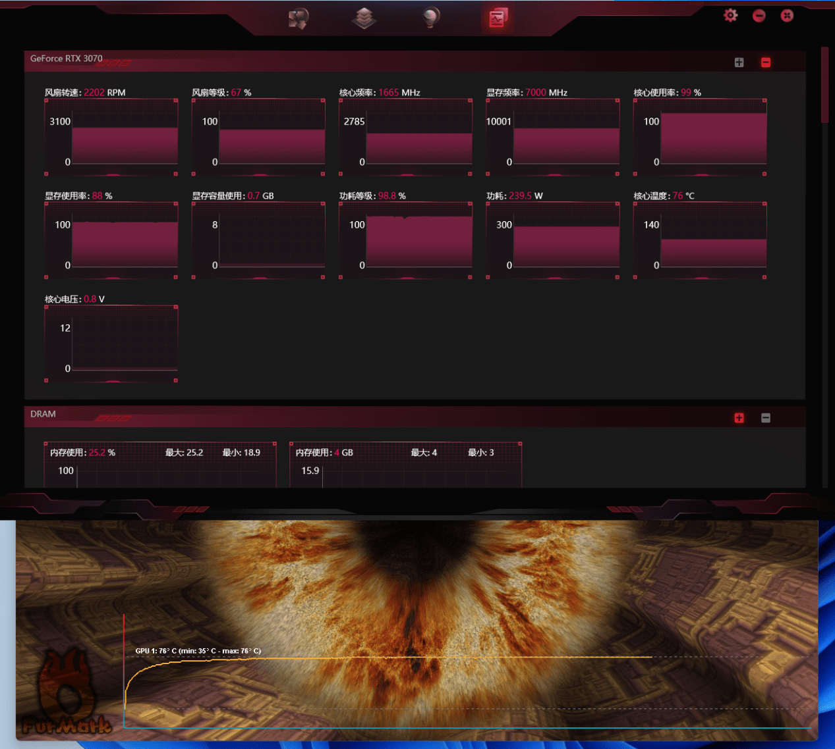Click the 核心温度: 76 °C label
835x749 pixels.
[x=664, y=196]
